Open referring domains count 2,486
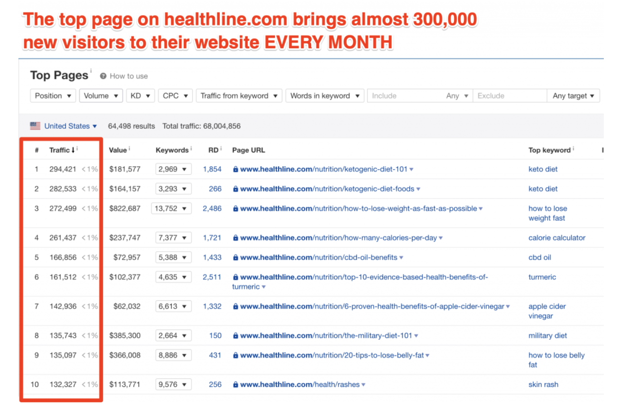Viewport: 632px width, 415px height. 212,208
